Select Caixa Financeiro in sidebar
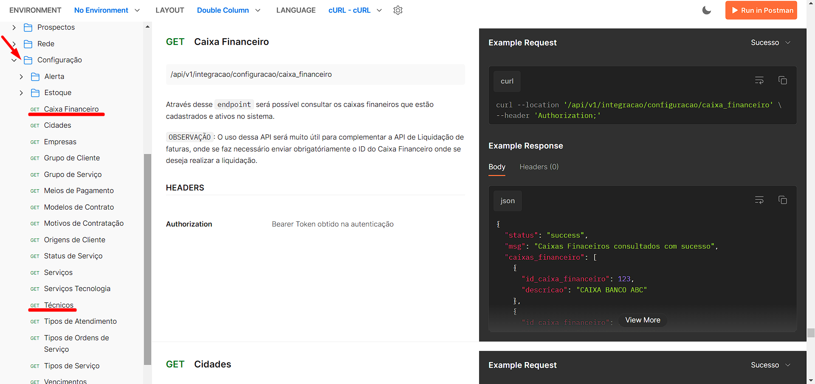Screen dimensions: 815x384 71,109
